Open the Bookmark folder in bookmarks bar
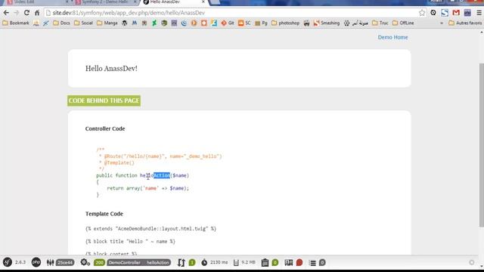Image resolution: width=484 pixels, height=272 pixels. coord(16,23)
